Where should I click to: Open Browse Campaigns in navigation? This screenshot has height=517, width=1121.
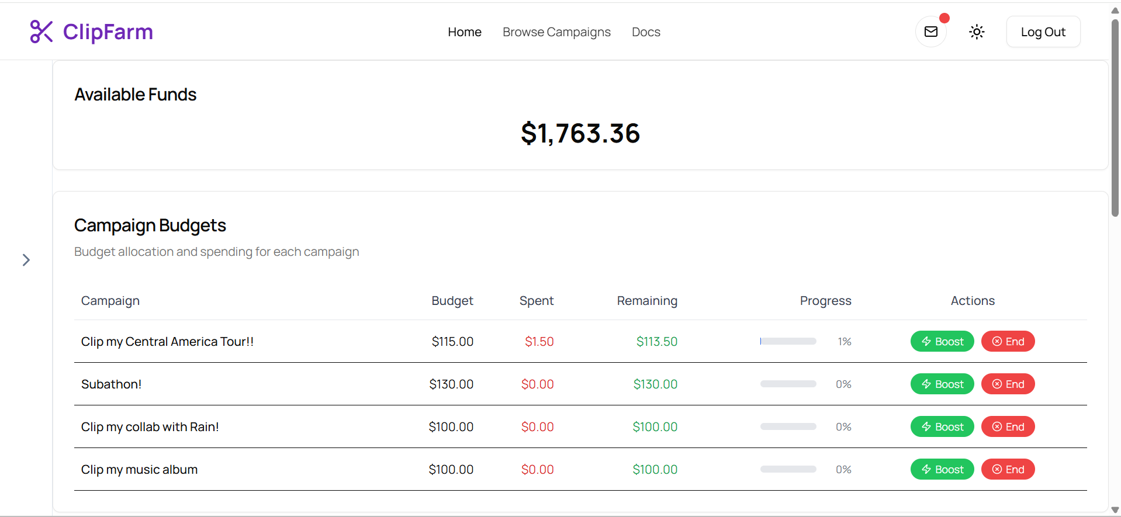[x=556, y=32]
